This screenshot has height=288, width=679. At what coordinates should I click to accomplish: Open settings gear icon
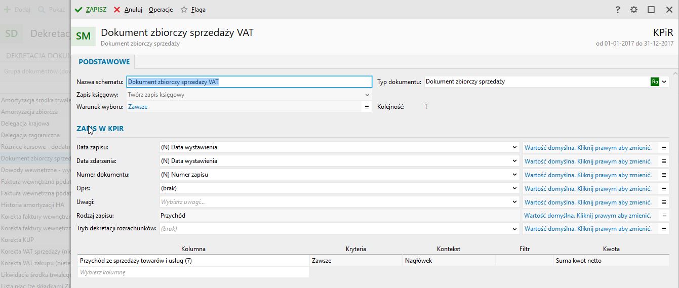[x=634, y=10]
